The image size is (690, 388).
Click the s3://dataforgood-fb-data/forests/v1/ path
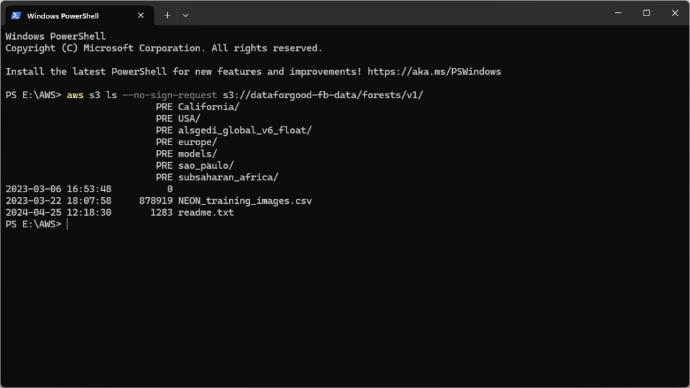(x=323, y=95)
